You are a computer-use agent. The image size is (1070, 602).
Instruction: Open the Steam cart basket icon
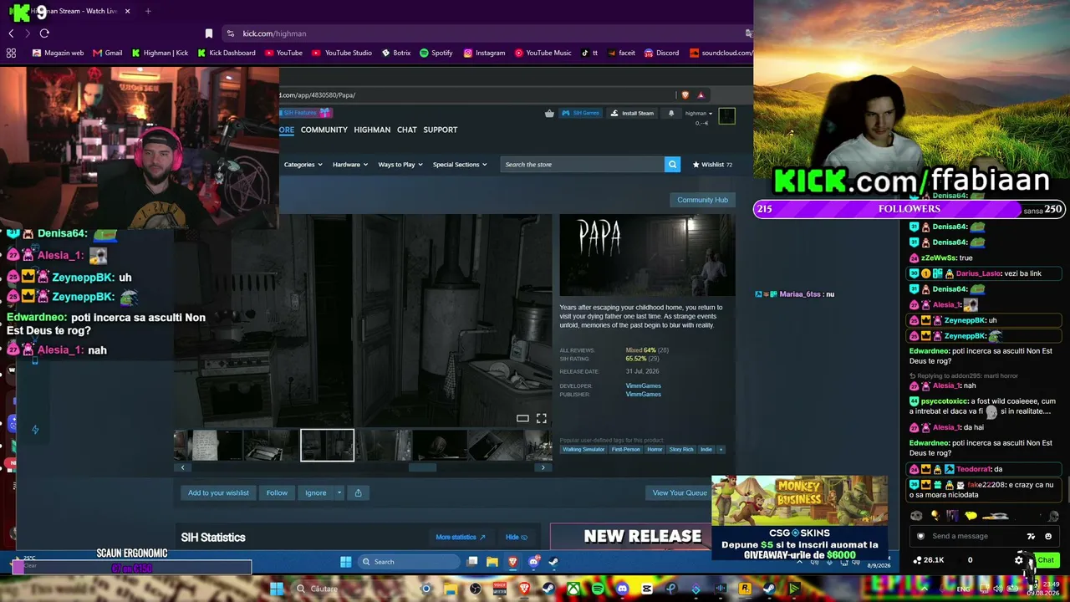click(x=549, y=114)
